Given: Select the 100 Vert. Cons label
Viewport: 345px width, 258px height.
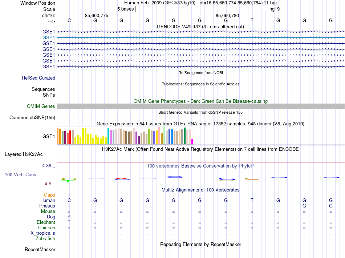Looking at the screenshot, I should coord(20,174).
